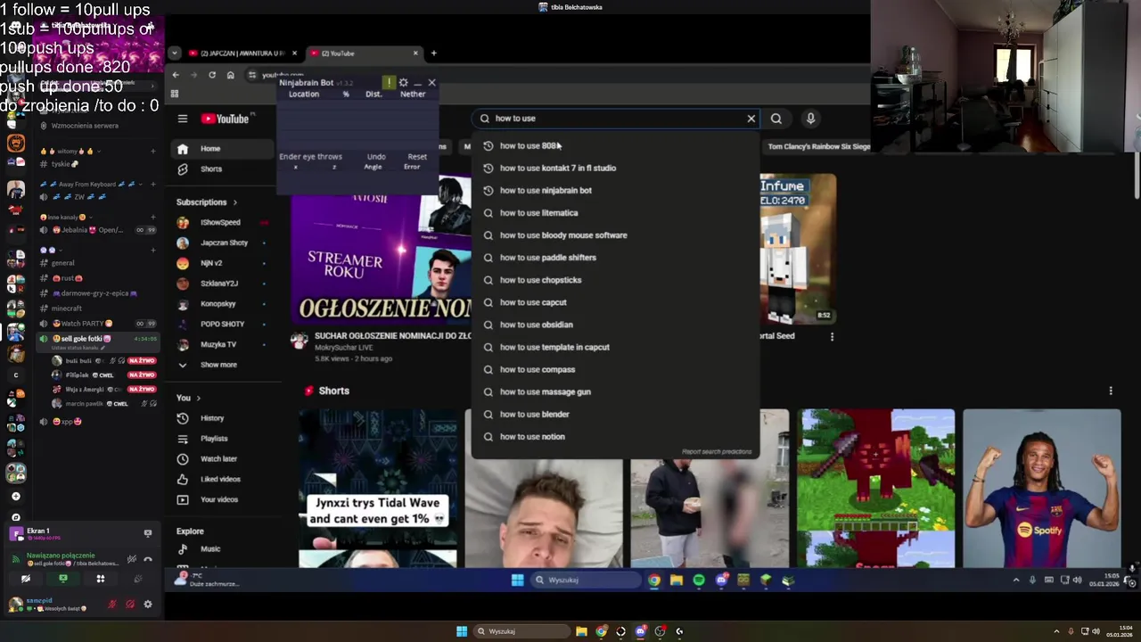
Task: Select suggestion 'how to use capcut'
Action: 615,301
